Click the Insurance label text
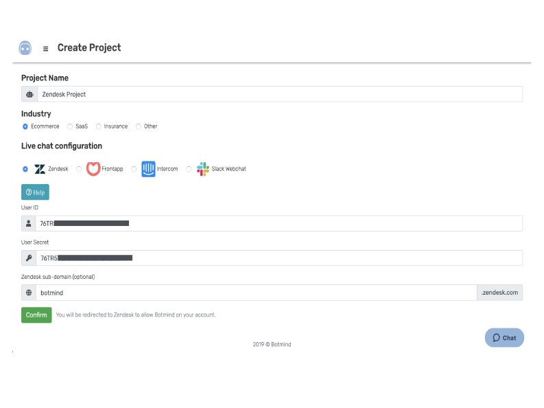This screenshot has width=544, height=408. (x=115, y=126)
